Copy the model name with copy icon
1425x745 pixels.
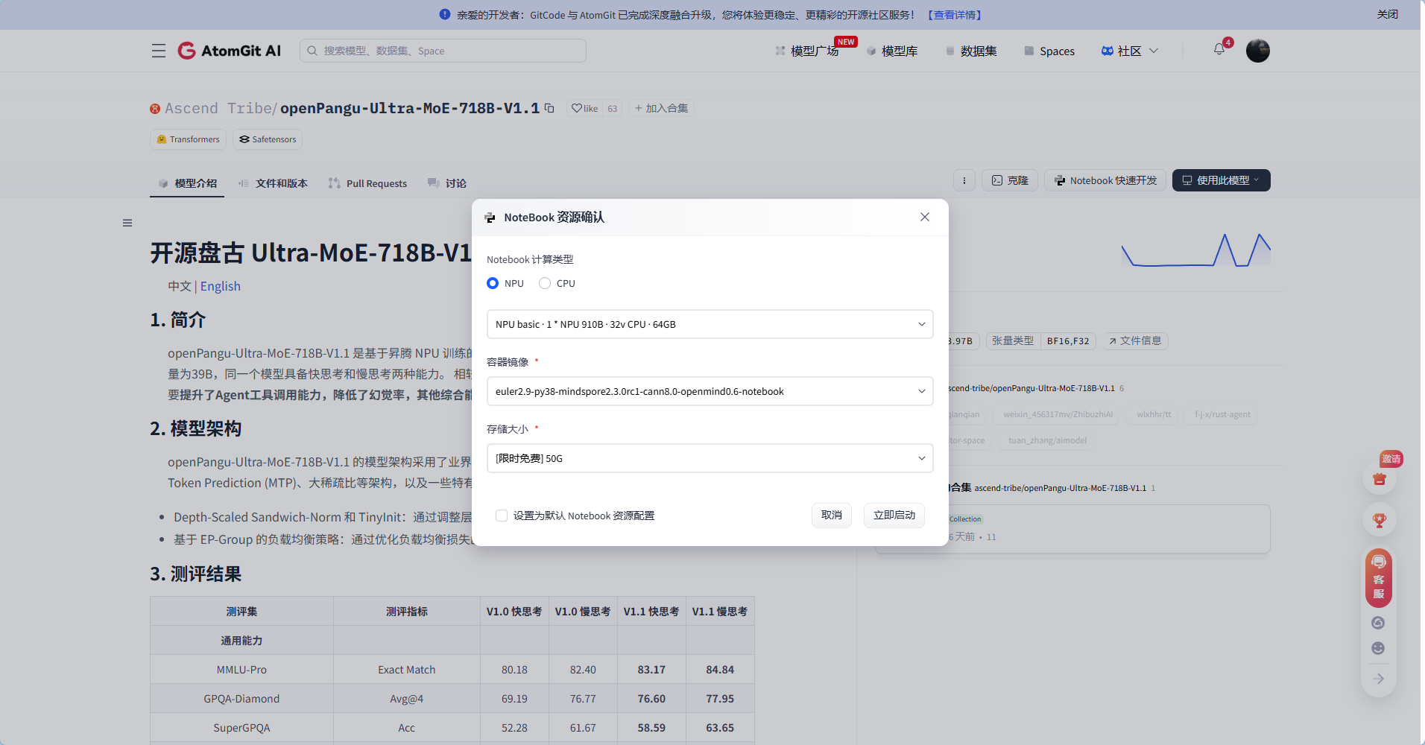549,108
